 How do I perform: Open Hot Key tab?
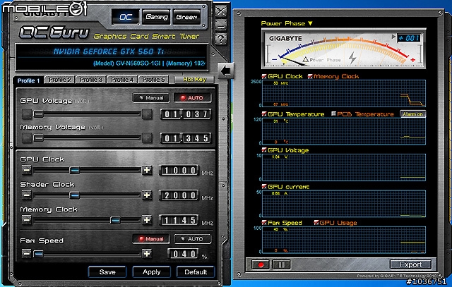[x=195, y=80]
